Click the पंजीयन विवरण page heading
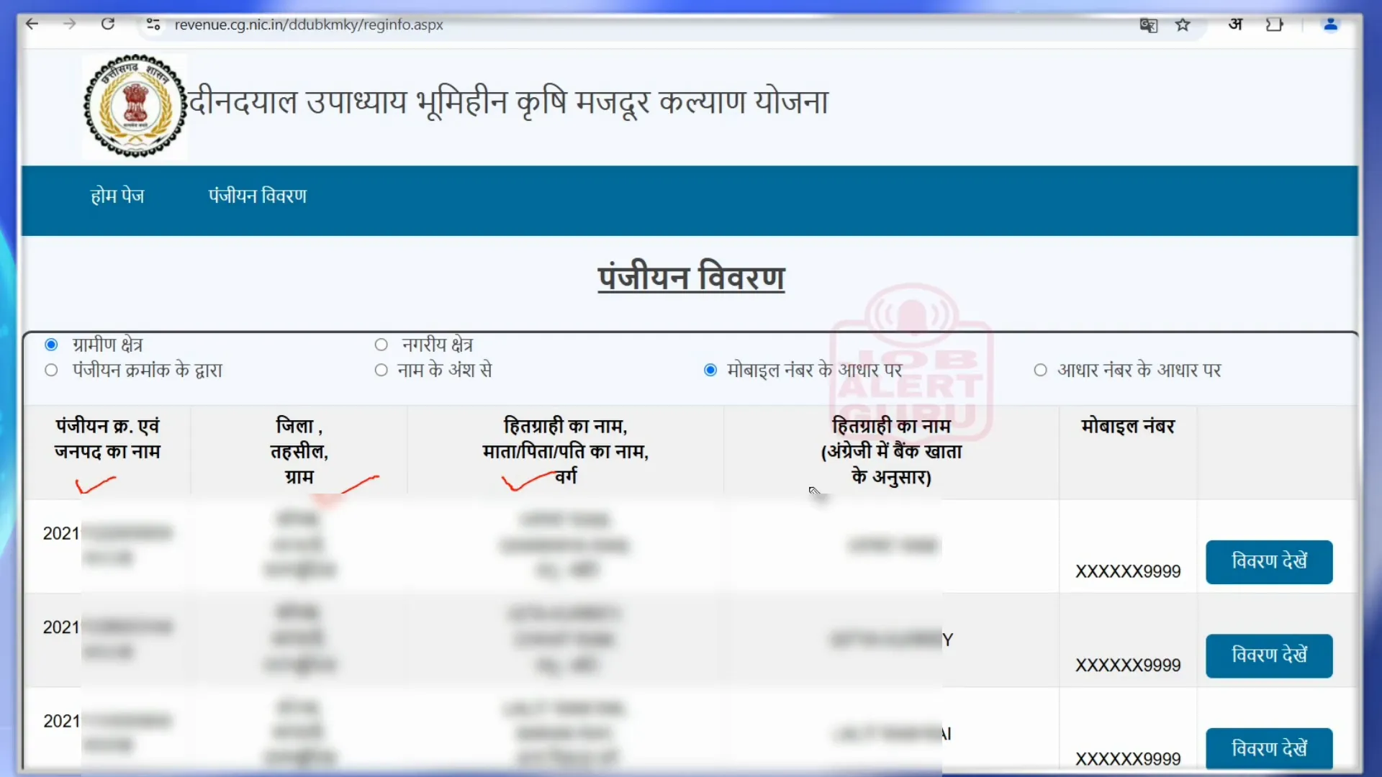 click(x=691, y=277)
